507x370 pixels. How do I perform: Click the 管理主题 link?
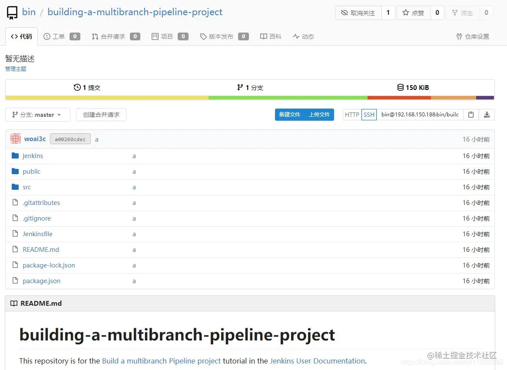click(x=16, y=69)
